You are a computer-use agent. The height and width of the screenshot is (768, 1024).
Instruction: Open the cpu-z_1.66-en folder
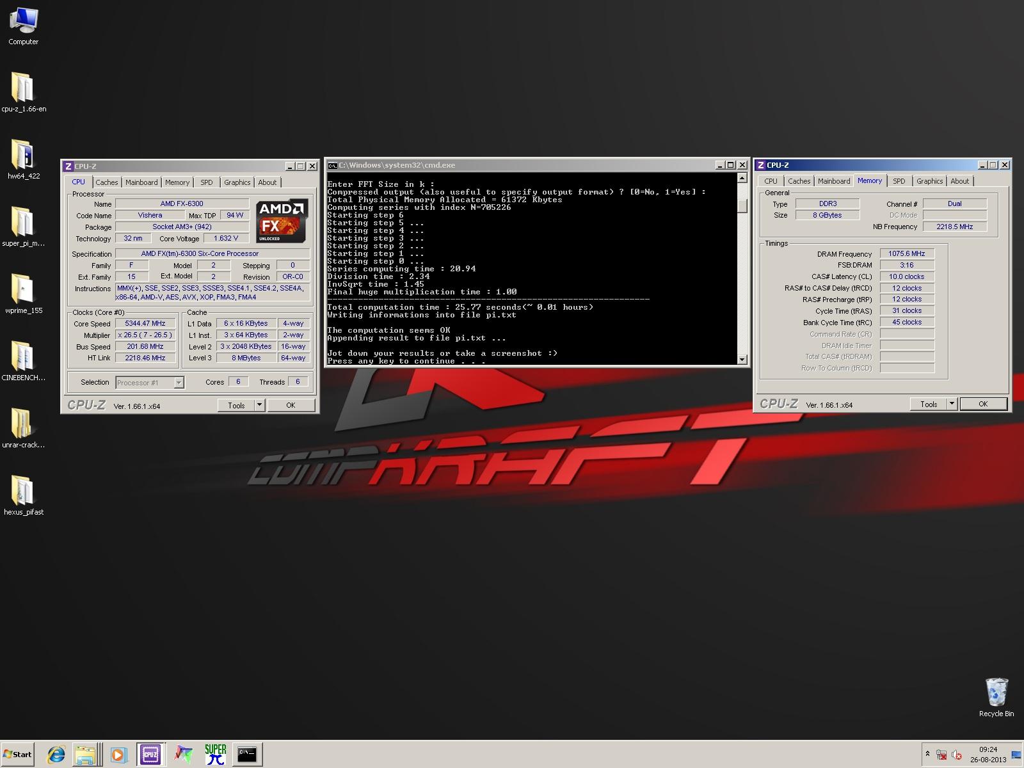(x=24, y=92)
